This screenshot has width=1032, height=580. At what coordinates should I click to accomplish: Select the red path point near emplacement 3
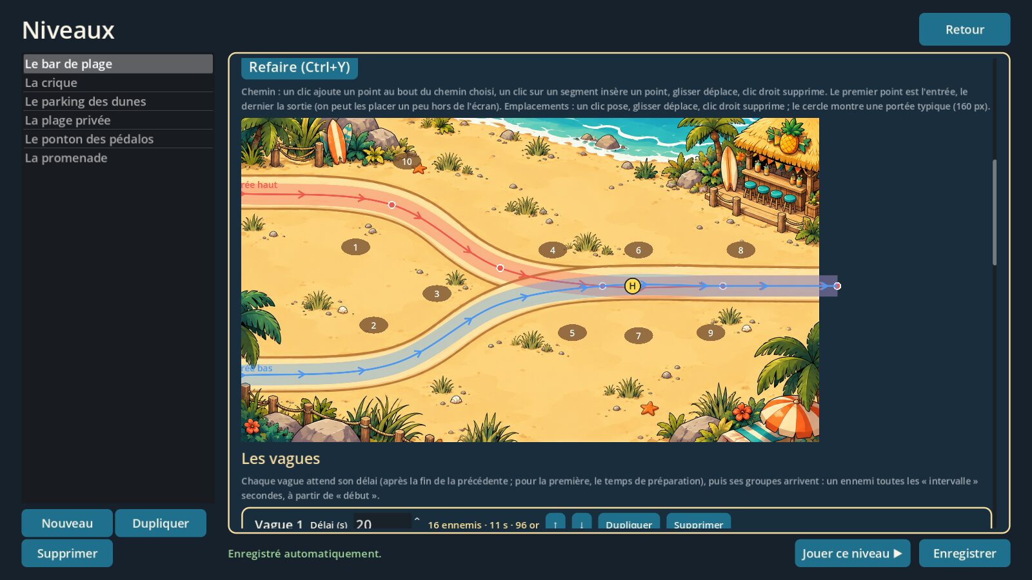(x=500, y=268)
